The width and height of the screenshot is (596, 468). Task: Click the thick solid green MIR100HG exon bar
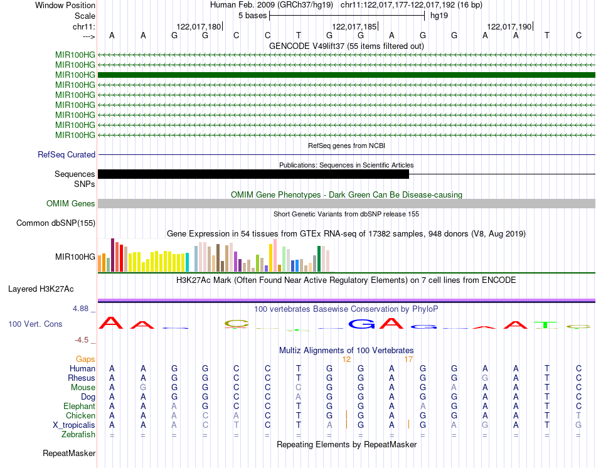346,75
